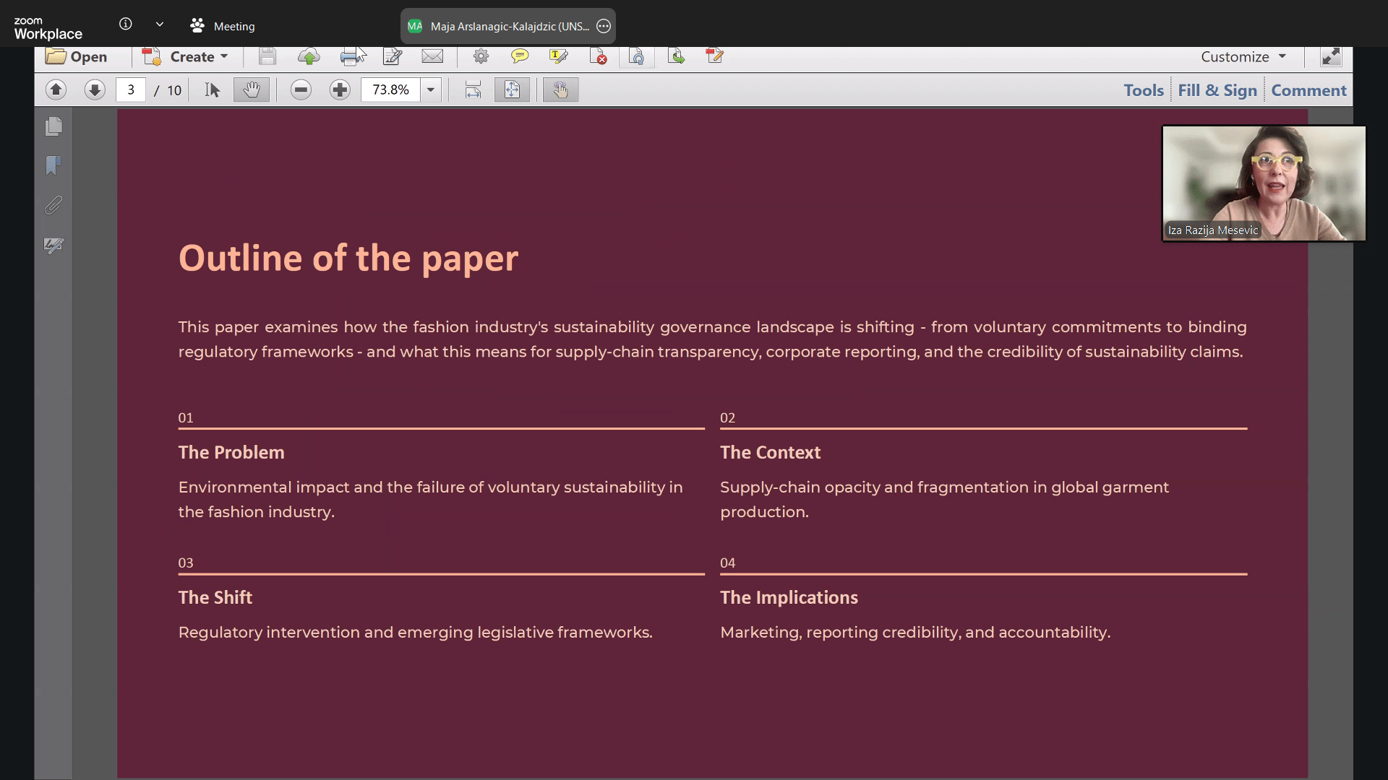Click the upload to cloud icon
The image size is (1388, 780).
309,56
